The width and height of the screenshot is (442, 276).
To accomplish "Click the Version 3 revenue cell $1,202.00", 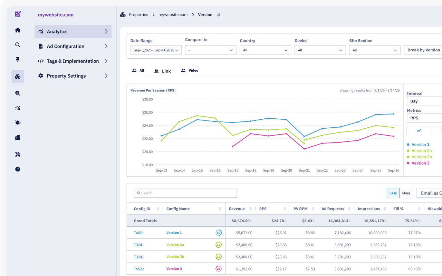I will point(244,269).
